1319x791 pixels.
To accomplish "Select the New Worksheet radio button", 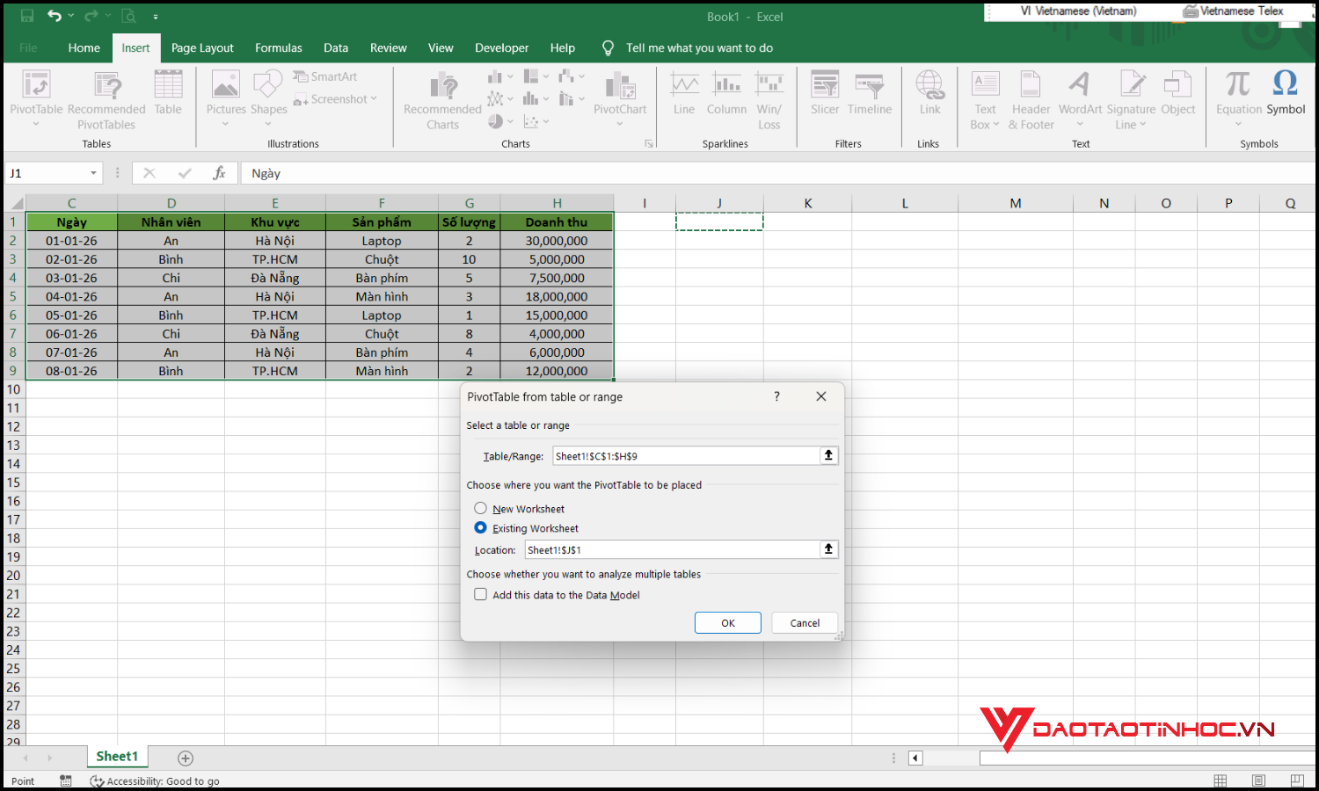I will 481,508.
